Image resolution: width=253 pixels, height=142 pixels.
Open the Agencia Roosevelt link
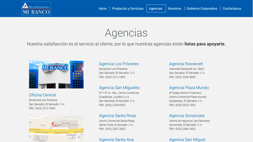point(186,64)
